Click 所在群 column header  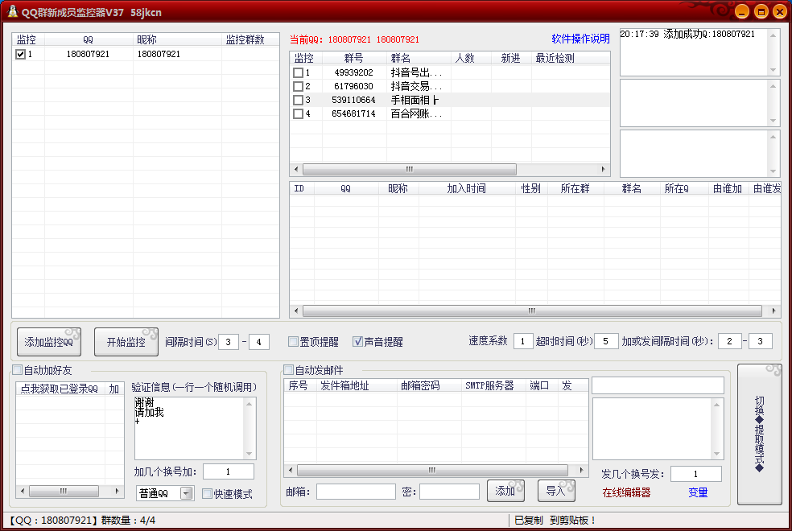[x=575, y=188]
